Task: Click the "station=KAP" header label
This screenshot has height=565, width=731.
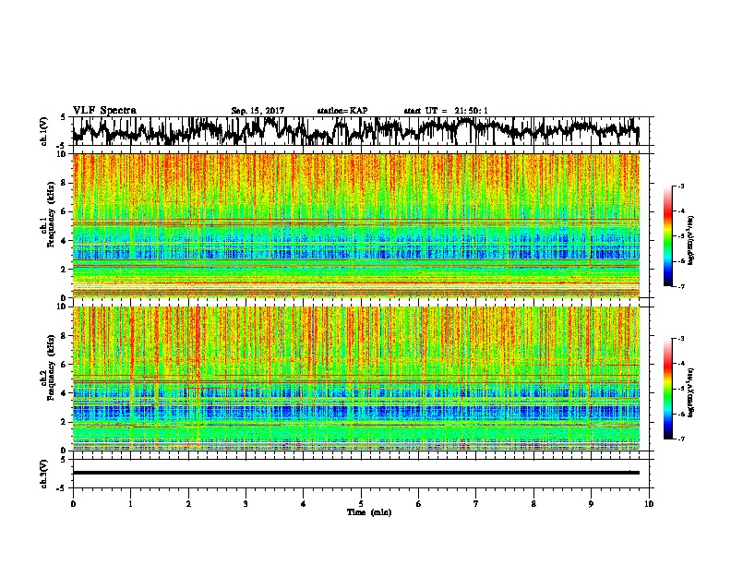Action: 342,111
